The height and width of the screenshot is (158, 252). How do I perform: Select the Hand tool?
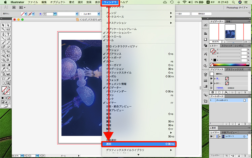click(x=3, y=83)
